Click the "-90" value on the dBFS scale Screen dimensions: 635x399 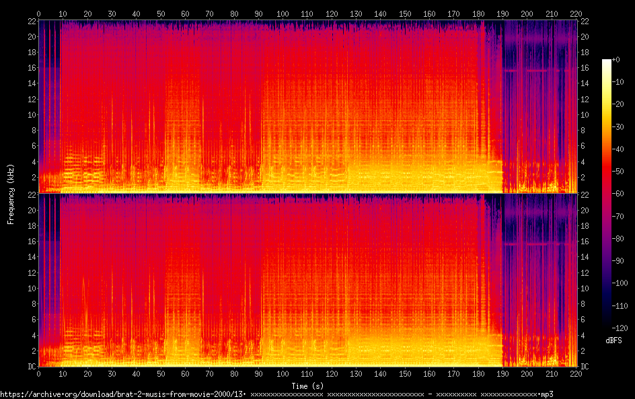click(x=618, y=261)
